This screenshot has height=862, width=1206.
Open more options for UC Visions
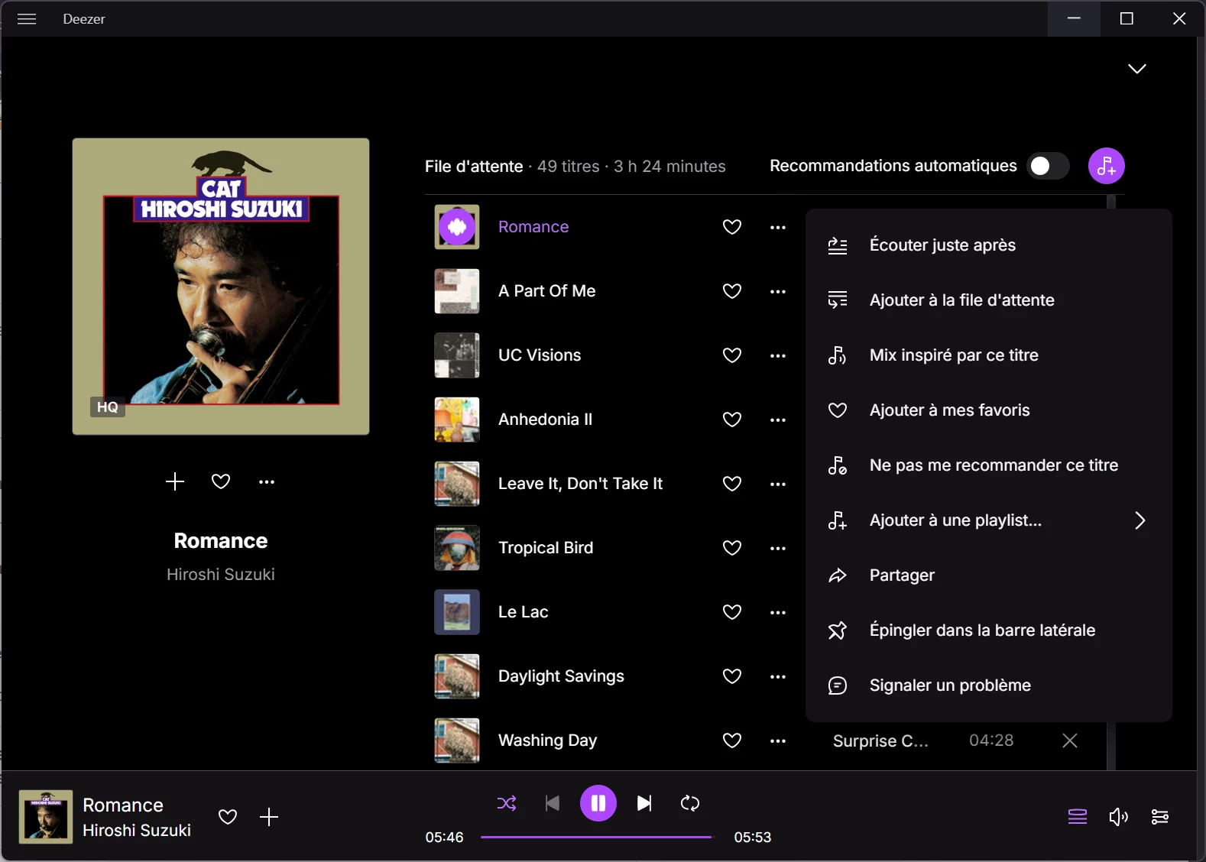[x=778, y=355]
